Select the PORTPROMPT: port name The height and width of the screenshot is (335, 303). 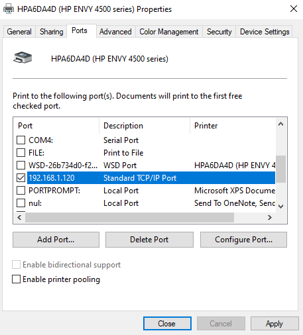[54, 191]
